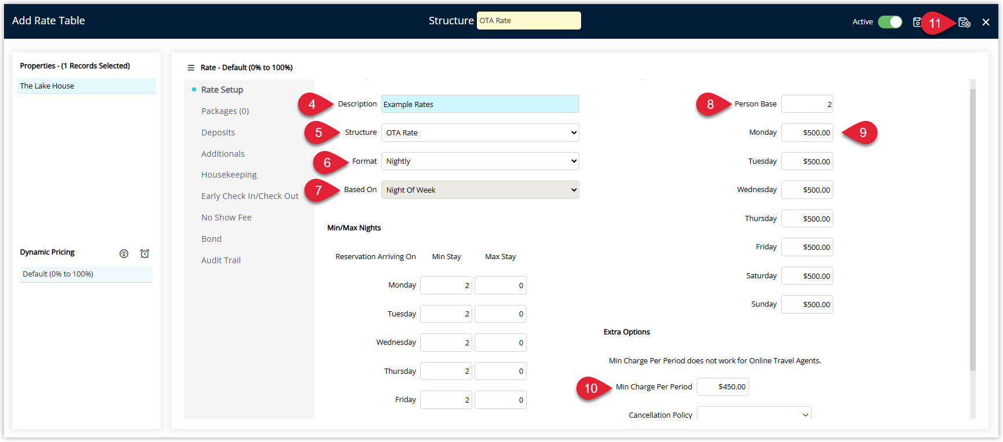Click the Thursday Min Stay field

coord(446,371)
